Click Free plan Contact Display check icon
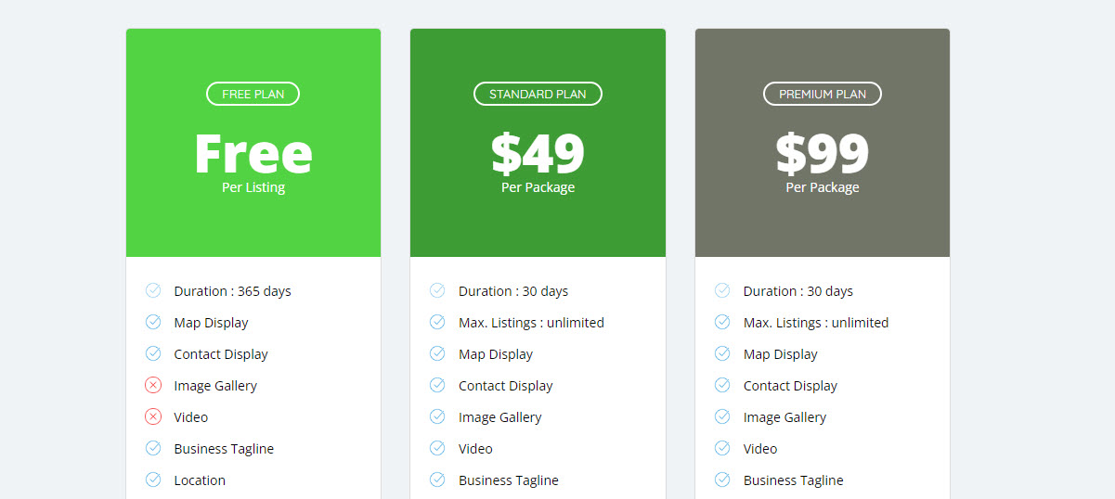 [153, 353]
